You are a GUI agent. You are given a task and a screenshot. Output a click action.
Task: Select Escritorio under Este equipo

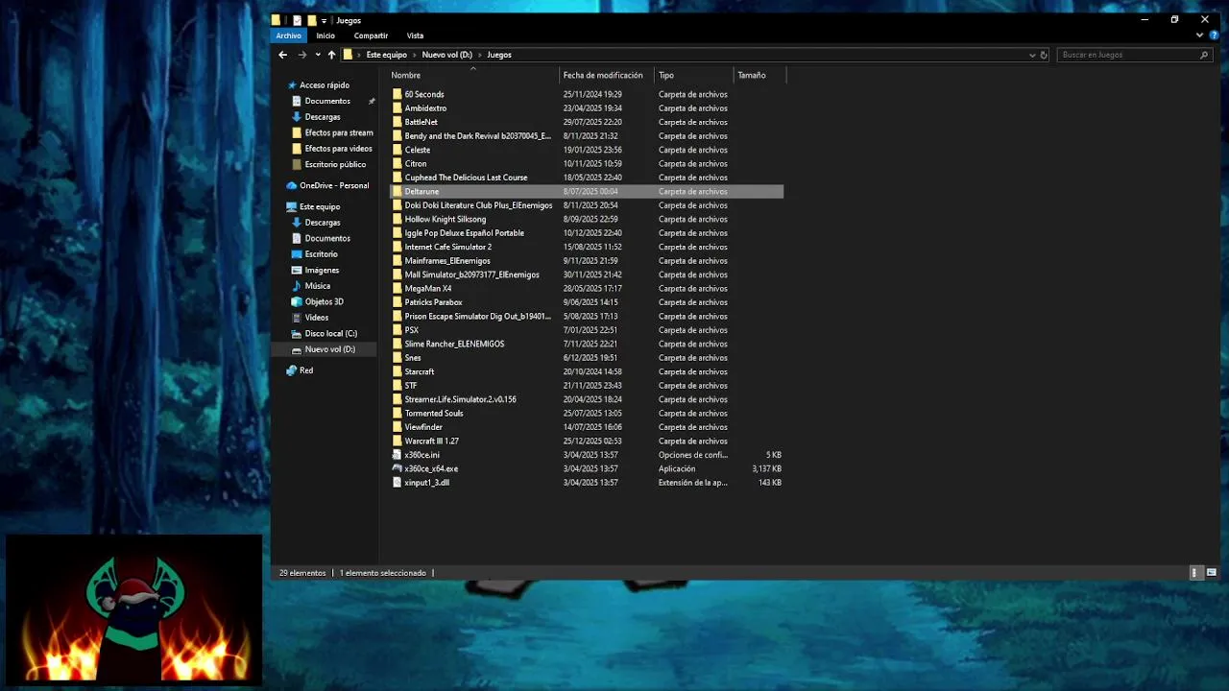coord(321,254)
